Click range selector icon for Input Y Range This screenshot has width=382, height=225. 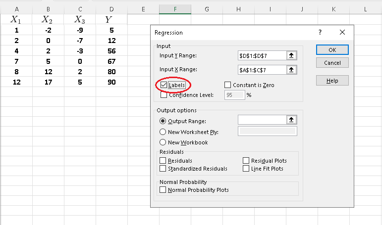pyautogui.click(x=291, y=56)
